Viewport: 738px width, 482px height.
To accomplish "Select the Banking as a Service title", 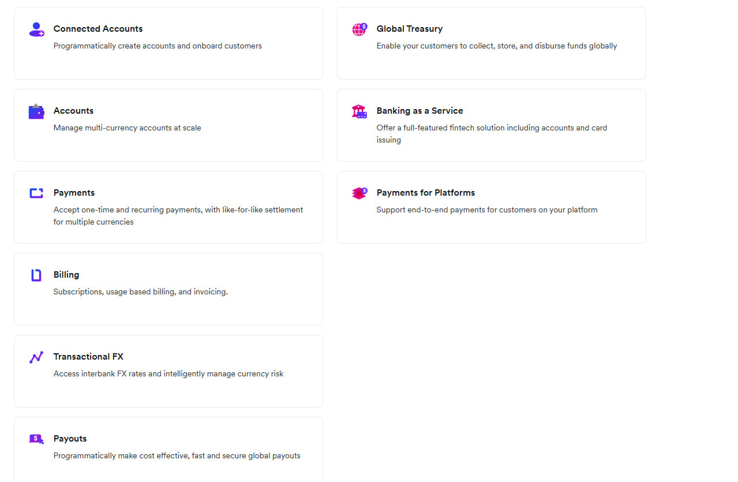I will click(x=419, y=111).
